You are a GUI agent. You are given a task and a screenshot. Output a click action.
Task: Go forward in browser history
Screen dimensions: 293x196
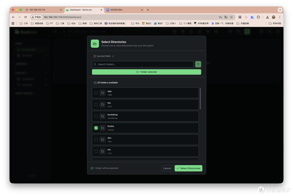coord(20,17)
